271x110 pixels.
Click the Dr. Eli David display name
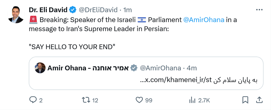point(48,10)
